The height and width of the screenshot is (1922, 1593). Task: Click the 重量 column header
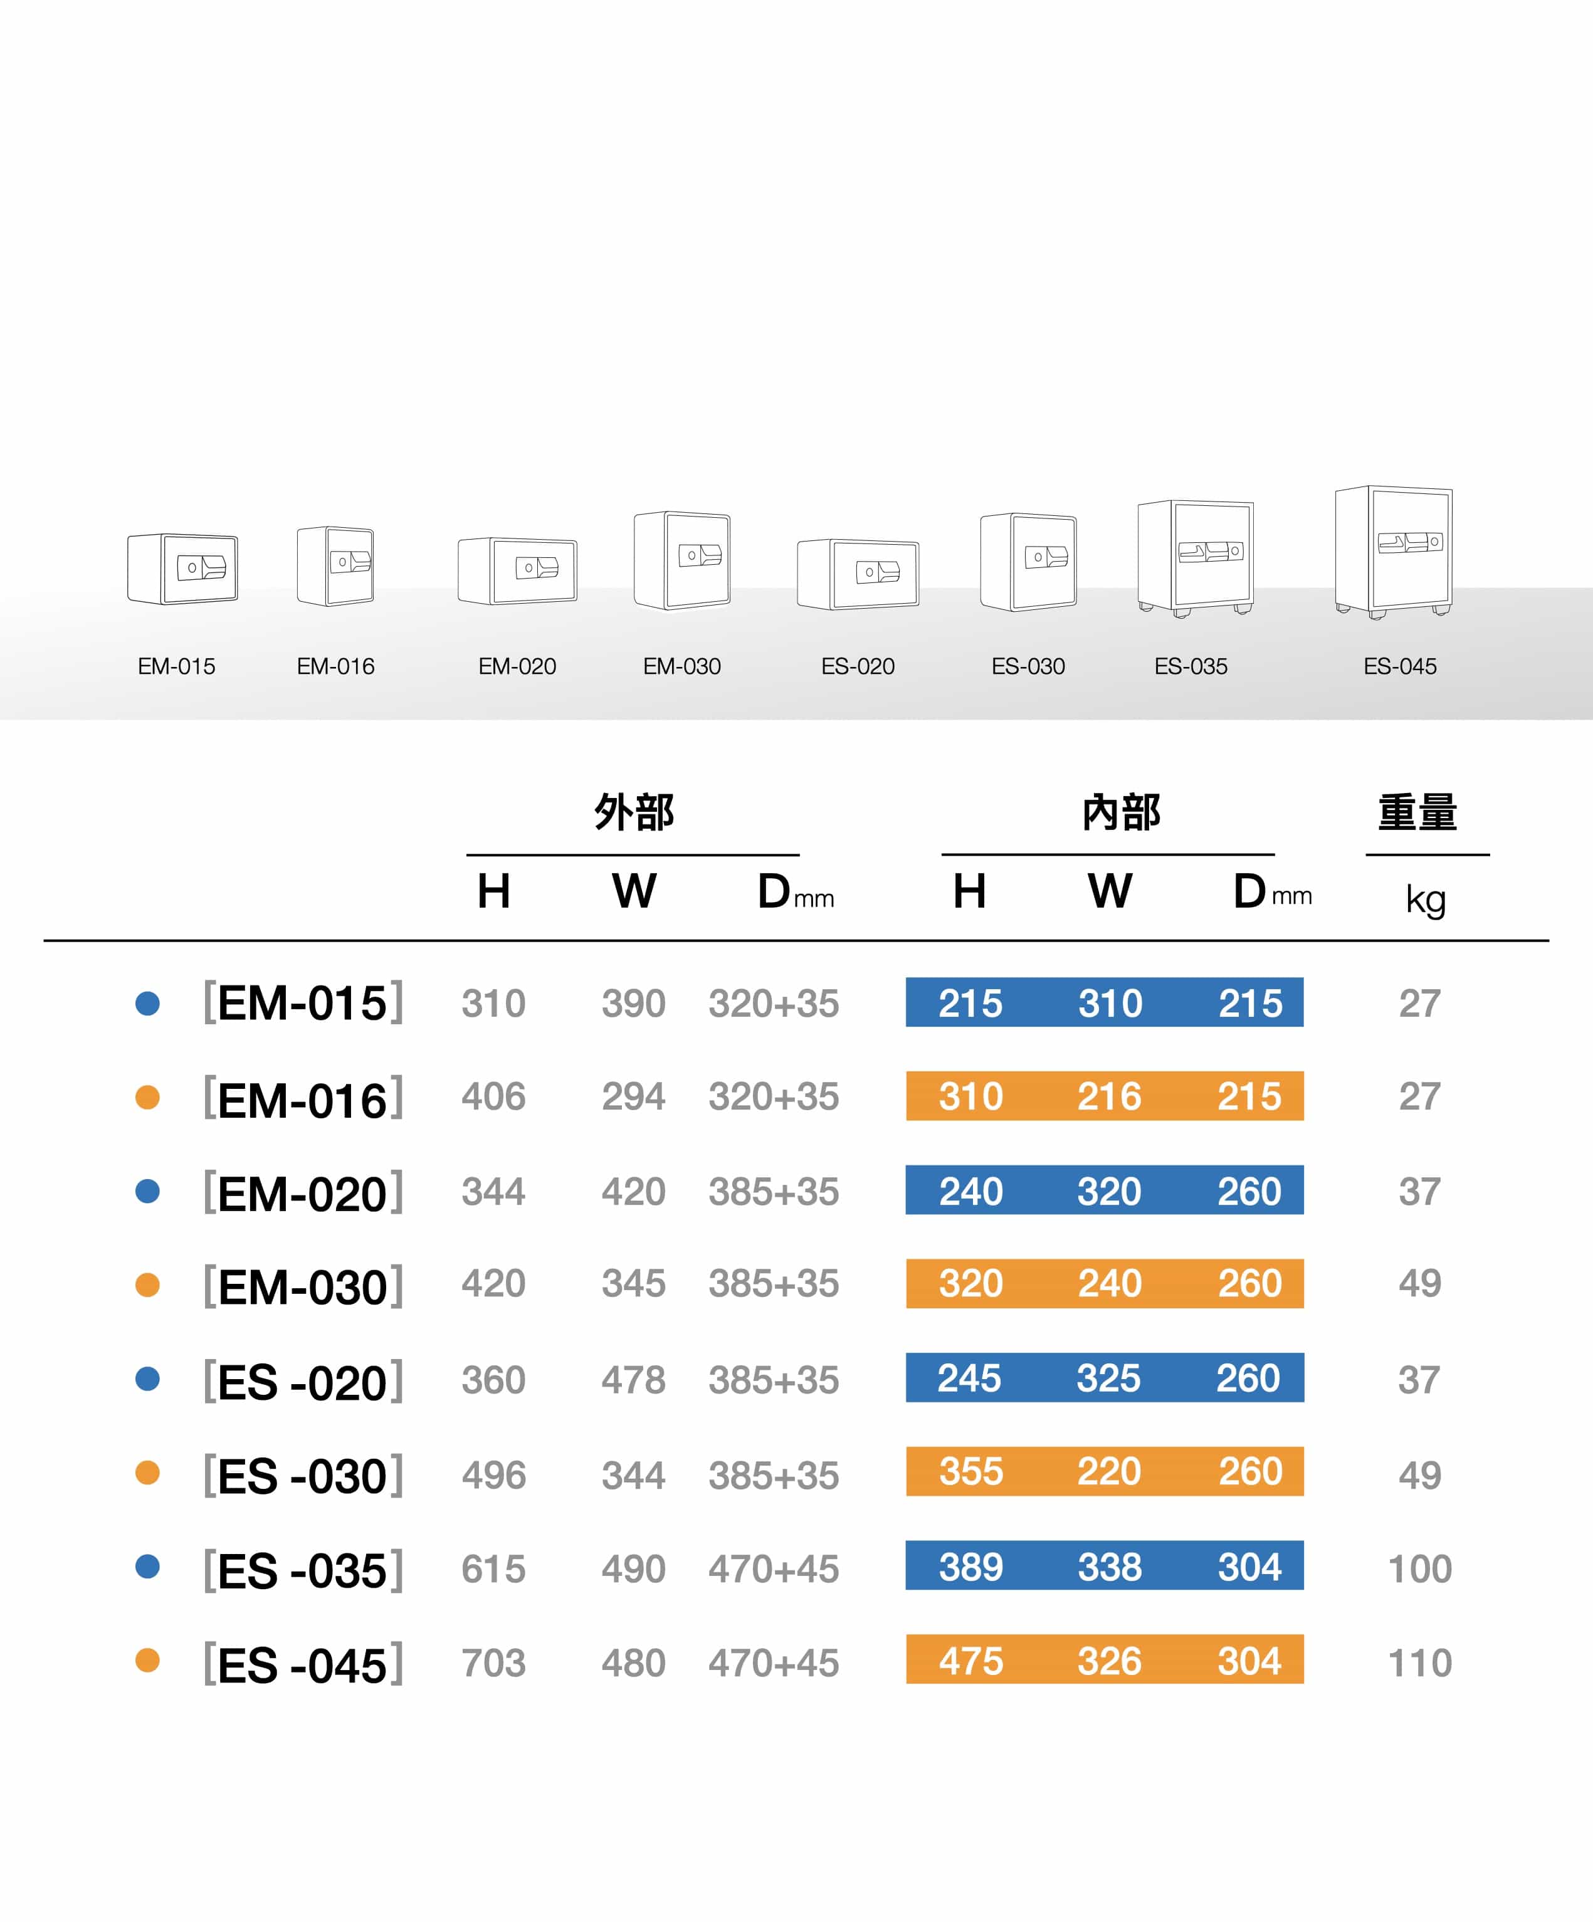click(x=1418, y=812)
